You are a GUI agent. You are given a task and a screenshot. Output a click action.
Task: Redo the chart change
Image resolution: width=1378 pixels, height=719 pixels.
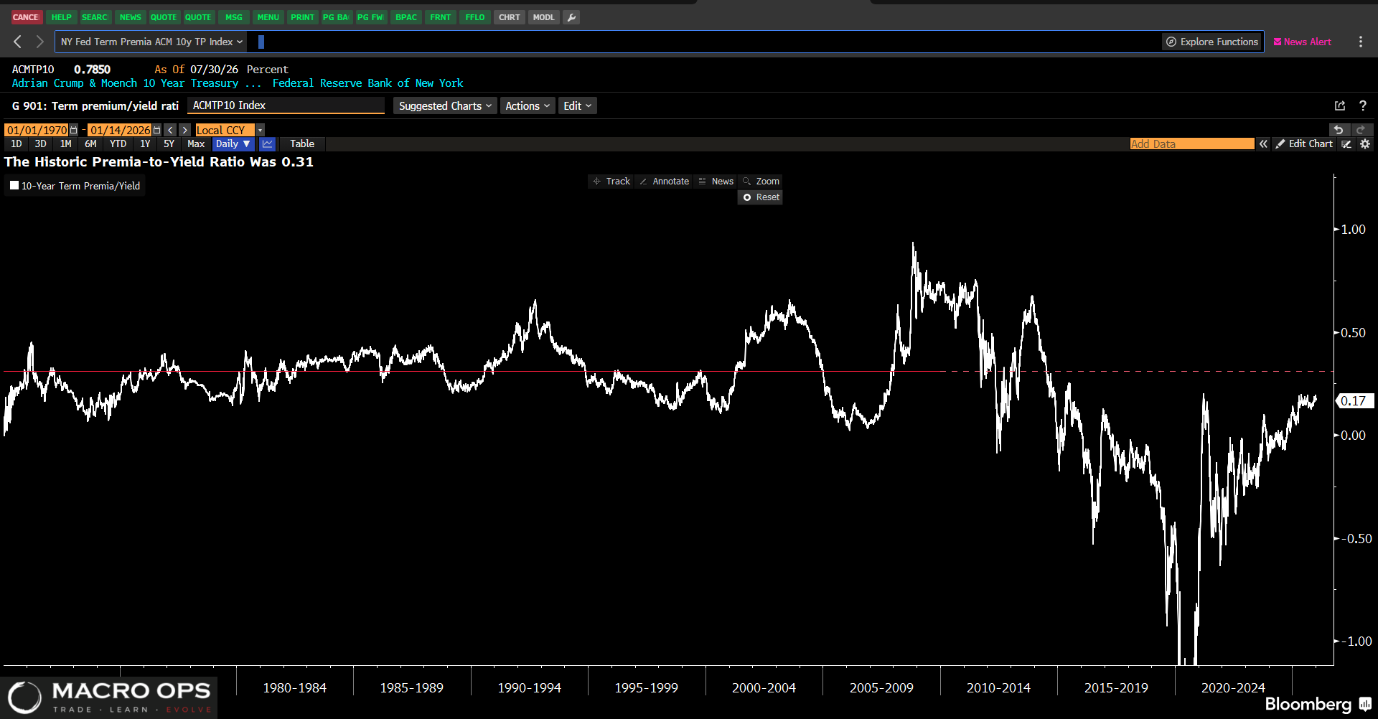(x=1361, y=130)
